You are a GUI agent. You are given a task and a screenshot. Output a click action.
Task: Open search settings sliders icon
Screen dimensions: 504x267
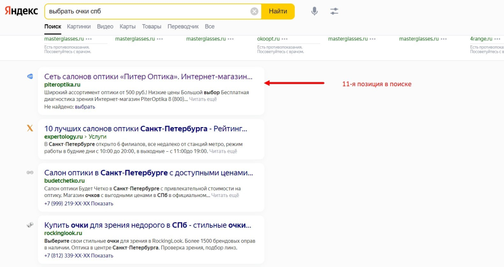point(334,11)
